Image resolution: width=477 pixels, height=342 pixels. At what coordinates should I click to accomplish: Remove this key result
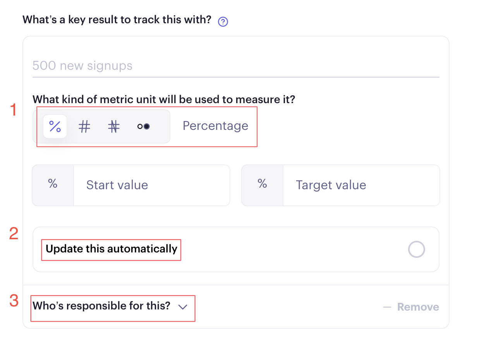[418, 307]
